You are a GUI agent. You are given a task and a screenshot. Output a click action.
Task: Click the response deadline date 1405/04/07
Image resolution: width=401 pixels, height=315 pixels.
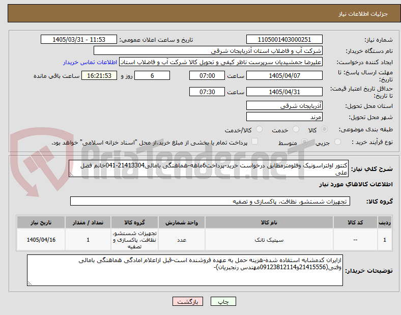click(284, 76)
